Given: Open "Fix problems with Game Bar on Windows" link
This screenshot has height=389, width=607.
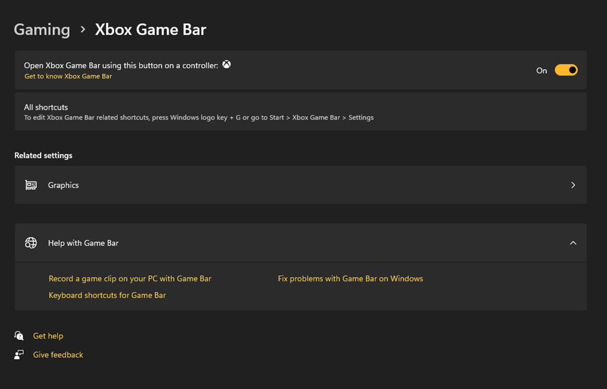Looking at the screenshot, I should pos(351,279).
